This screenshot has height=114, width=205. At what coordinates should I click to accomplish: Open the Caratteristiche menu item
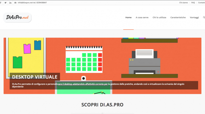(x=178, y=17)
